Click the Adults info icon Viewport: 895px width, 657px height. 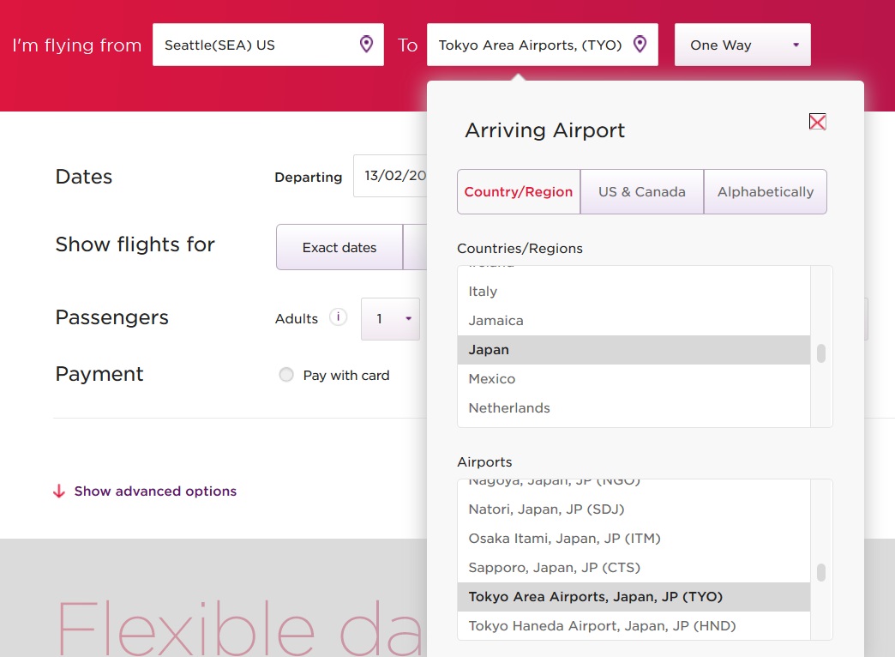(x=338, y=317)
